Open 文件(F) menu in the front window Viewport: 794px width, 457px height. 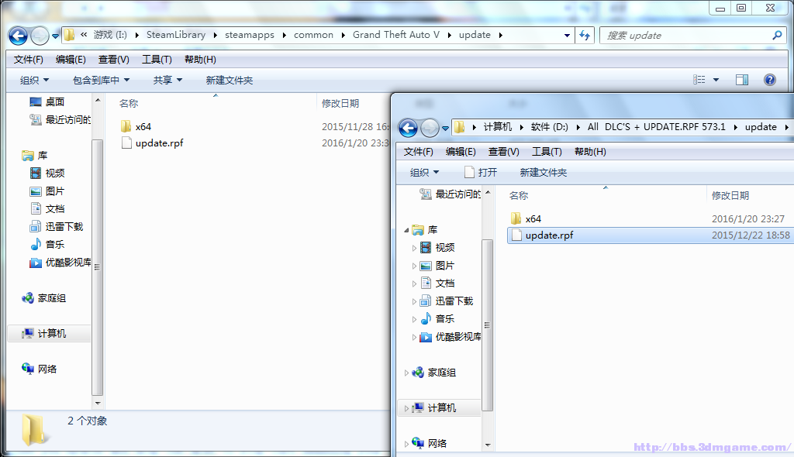(x=418, y=152)
